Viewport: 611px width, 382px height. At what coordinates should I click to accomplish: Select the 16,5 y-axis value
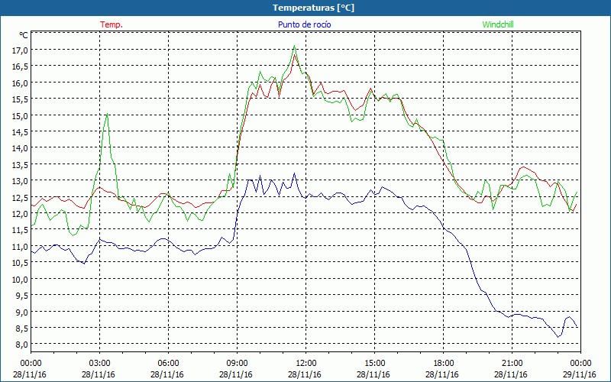[x=21, y=66]
